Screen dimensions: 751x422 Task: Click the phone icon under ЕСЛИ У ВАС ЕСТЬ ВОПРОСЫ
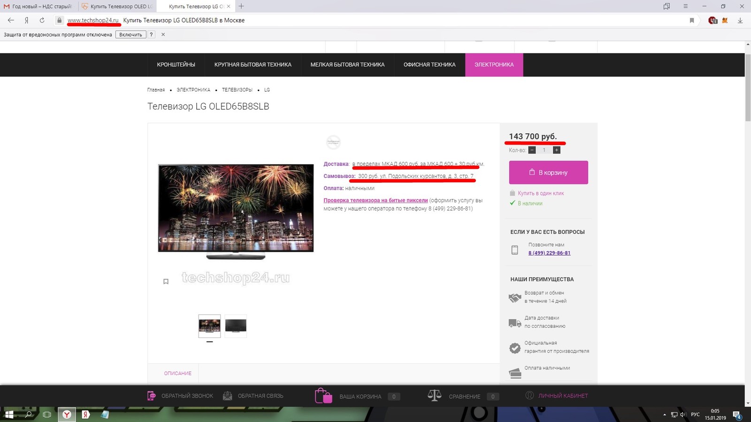pos(515,250)
